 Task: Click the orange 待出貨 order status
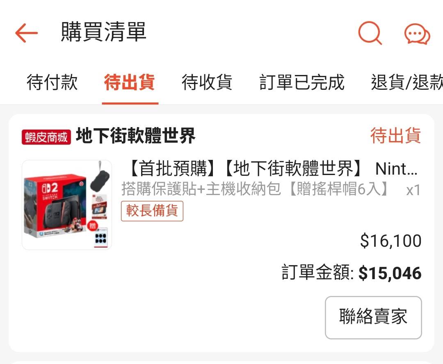pos(395,135)
